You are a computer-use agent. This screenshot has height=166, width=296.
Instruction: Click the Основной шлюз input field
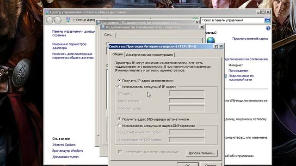tap(187, 108)
